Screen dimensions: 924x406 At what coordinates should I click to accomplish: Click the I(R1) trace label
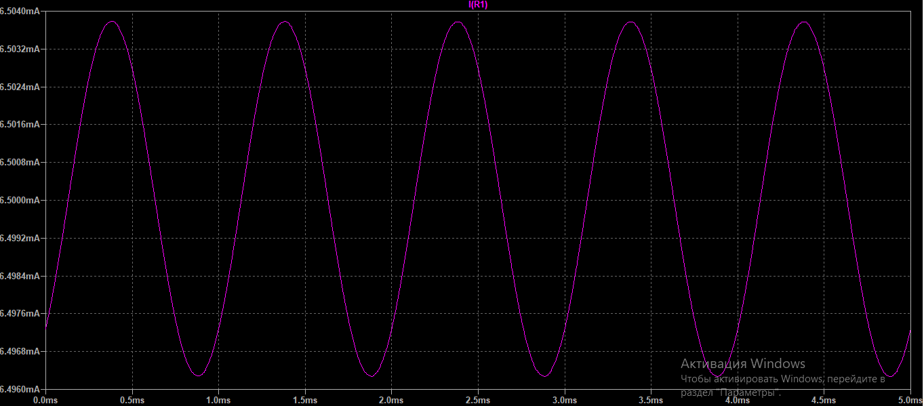[x=477, y=5]
